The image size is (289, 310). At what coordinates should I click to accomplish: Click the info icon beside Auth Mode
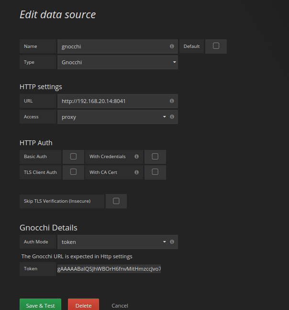[x=172, y=242]
